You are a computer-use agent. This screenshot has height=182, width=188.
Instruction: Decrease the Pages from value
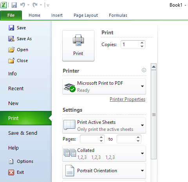(101, 141)
